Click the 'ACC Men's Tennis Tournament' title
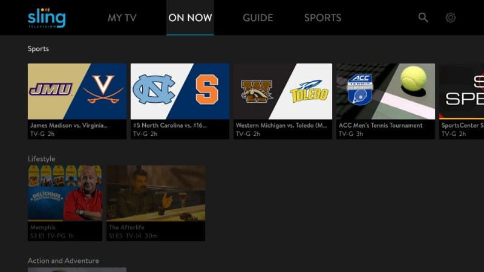484x272 pixels. 381,126
